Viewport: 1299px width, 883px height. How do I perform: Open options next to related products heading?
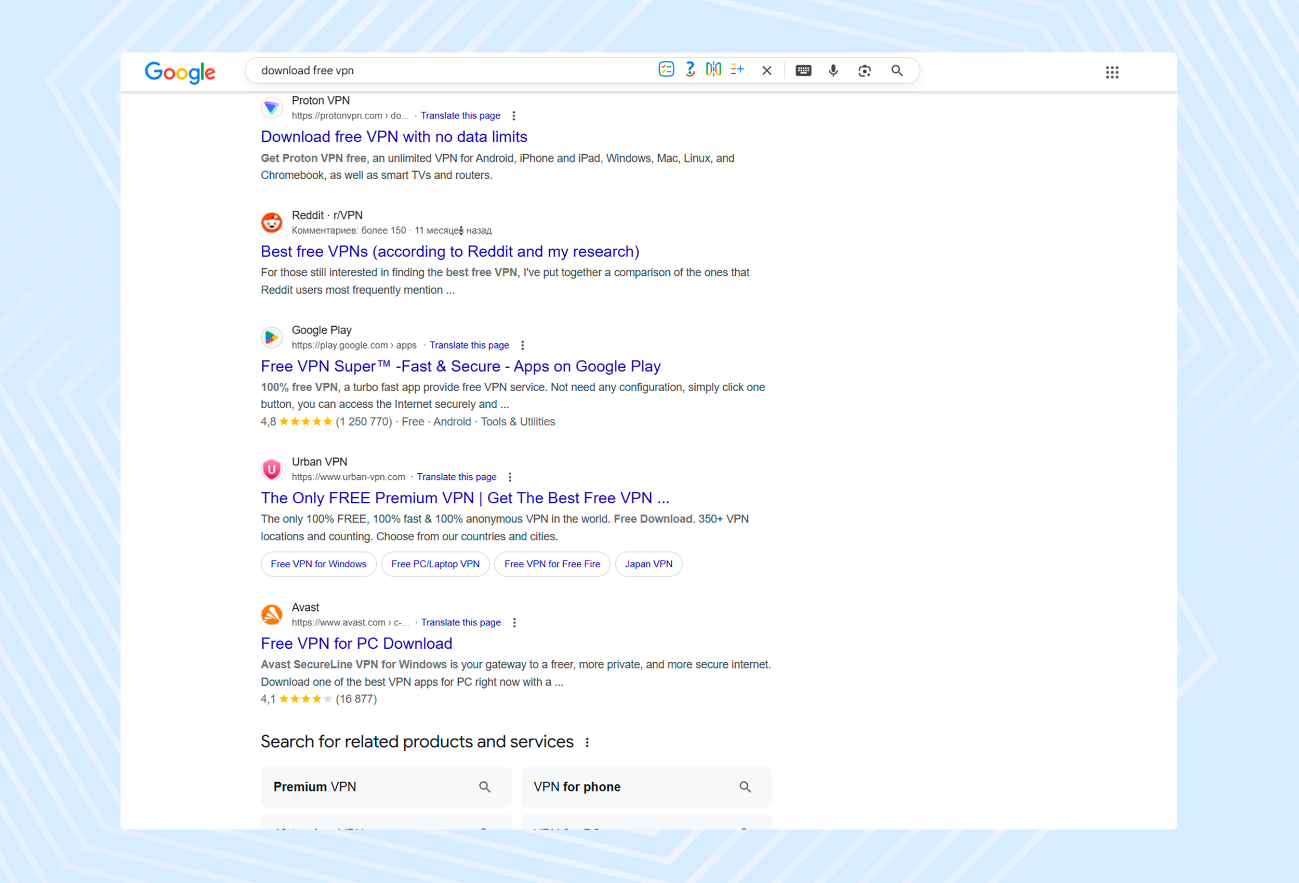pos(587,742)
